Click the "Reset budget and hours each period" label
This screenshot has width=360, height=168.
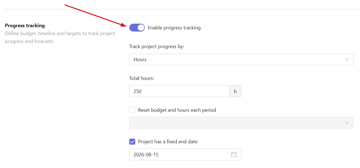tap(177, 110)
